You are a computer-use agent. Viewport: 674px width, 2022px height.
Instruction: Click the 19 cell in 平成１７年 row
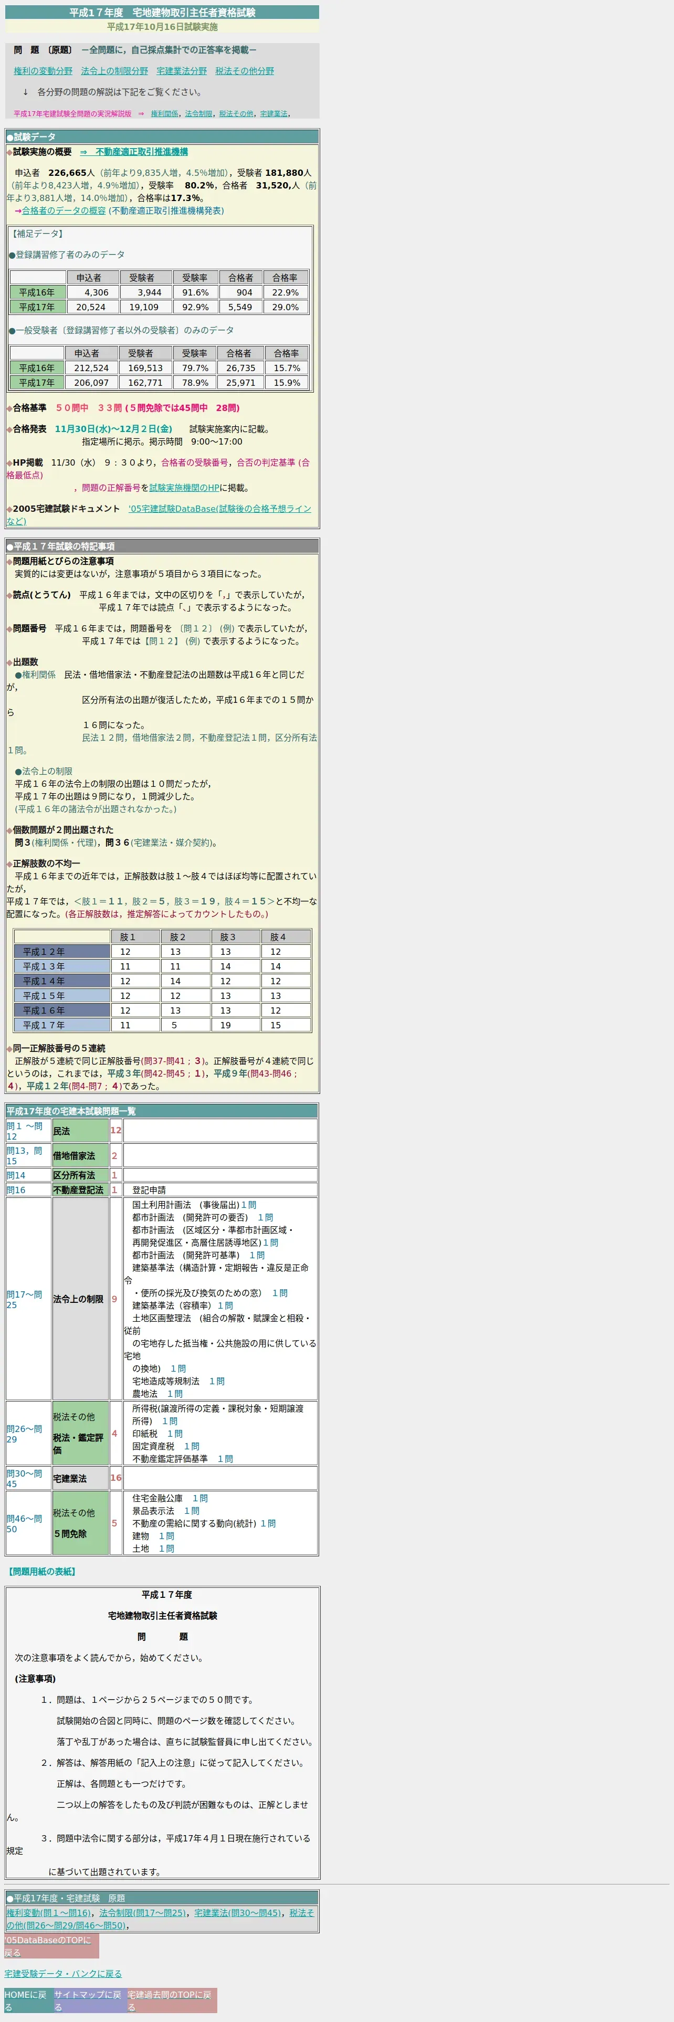click(x=235, y=1025)
